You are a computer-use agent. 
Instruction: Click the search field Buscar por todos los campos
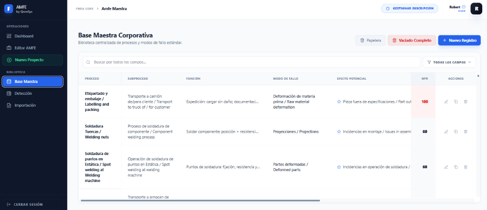(251, 62)
